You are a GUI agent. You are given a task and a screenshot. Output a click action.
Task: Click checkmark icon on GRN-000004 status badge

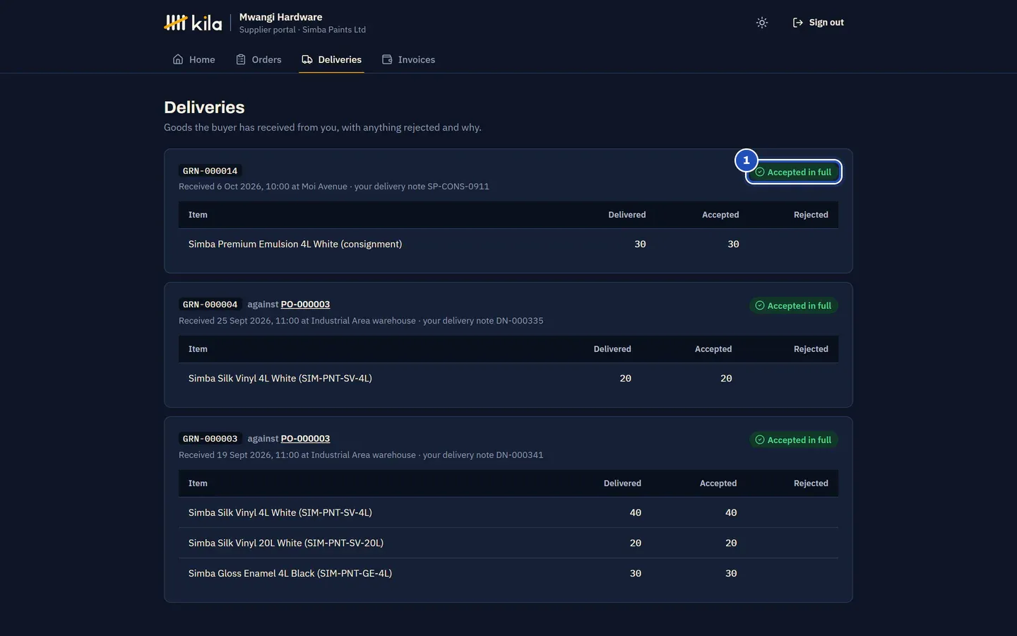[760, 305]
